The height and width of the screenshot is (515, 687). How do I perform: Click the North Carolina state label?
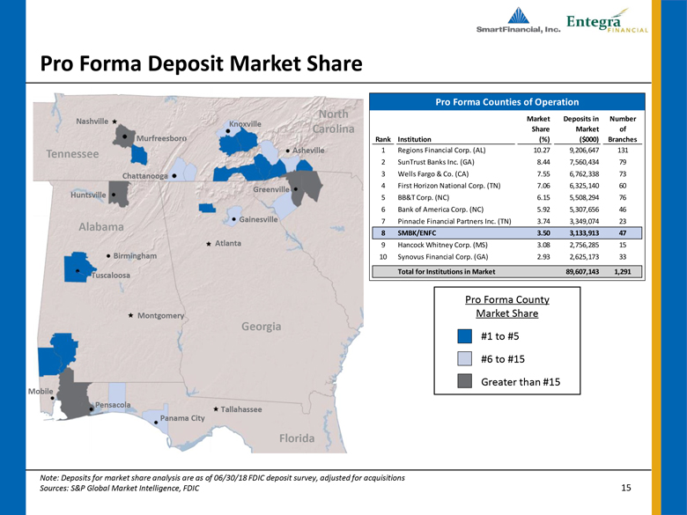(334, 121)
